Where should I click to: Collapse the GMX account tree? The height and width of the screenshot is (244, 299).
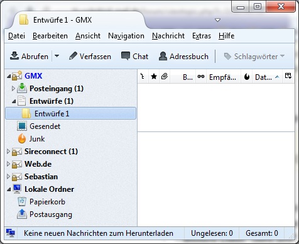point(9,76)
